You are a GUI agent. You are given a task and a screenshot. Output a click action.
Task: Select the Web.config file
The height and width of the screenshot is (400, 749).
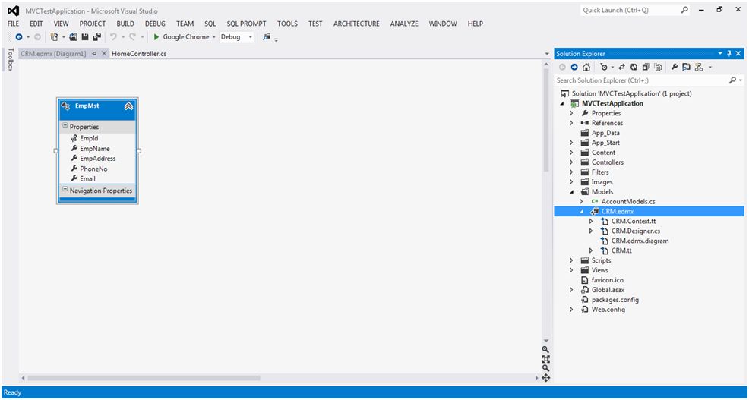(x=608, y=310)
